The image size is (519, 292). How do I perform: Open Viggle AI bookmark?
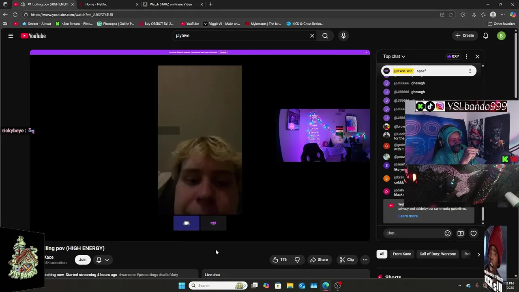pos(222,24)
